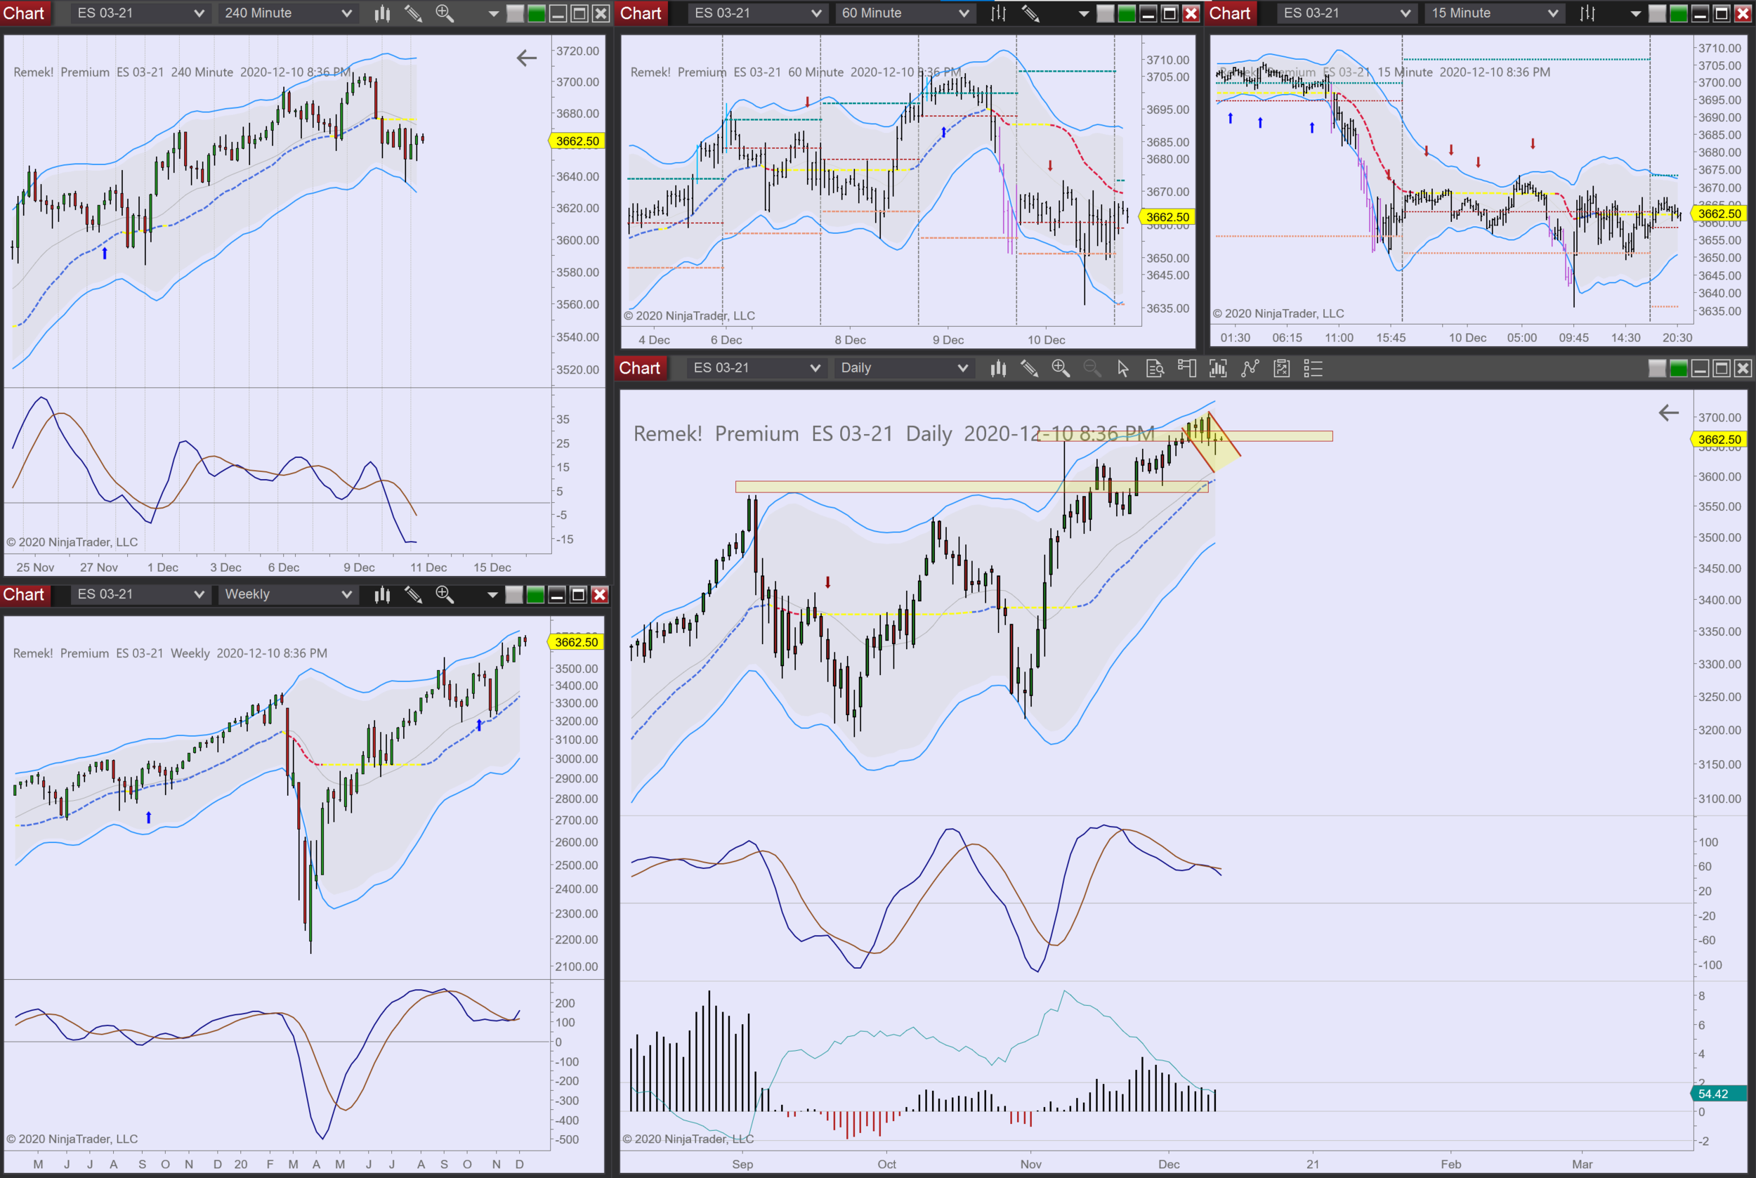Screen dimensions: 1756x1178
Task: Click the Chart tab of 60 Minute window
Action: coord(641,13)
